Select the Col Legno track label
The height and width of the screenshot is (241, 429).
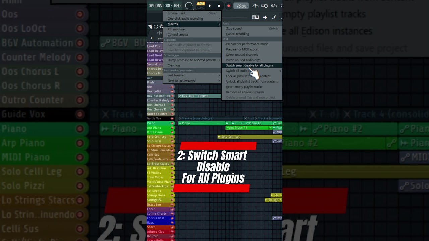click(x=154, y=191)
